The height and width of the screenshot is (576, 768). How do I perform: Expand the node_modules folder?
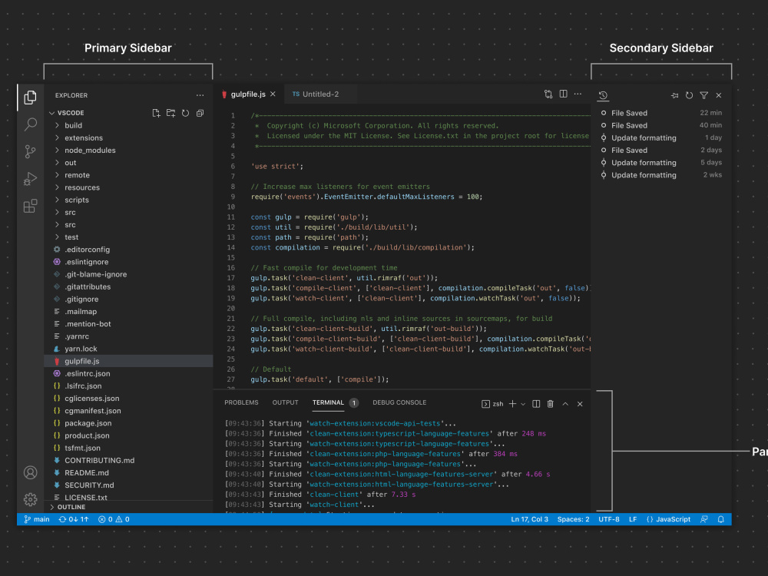coord(58,150)
